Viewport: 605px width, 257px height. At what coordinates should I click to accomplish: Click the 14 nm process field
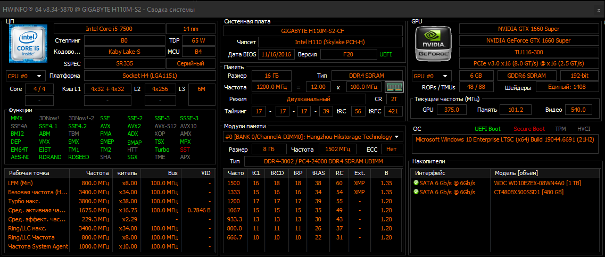pyautogui.click(x=190, y=29)
